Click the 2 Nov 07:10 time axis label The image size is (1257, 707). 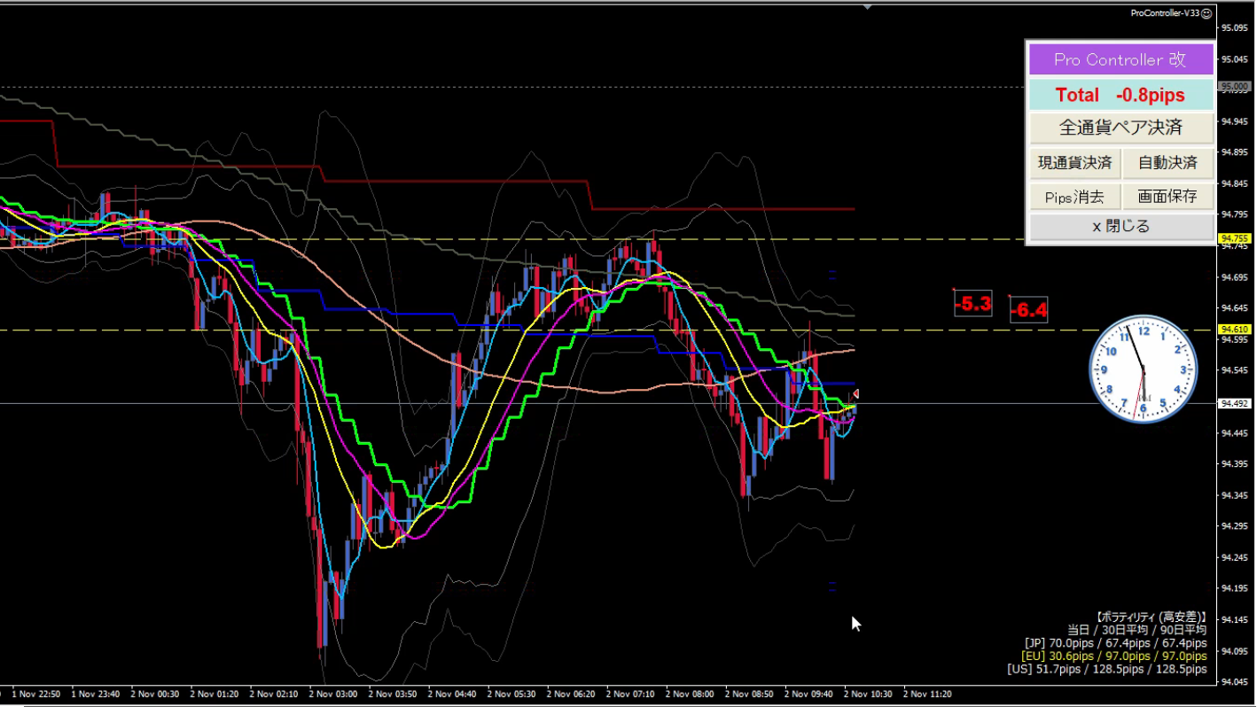[630, 695]
